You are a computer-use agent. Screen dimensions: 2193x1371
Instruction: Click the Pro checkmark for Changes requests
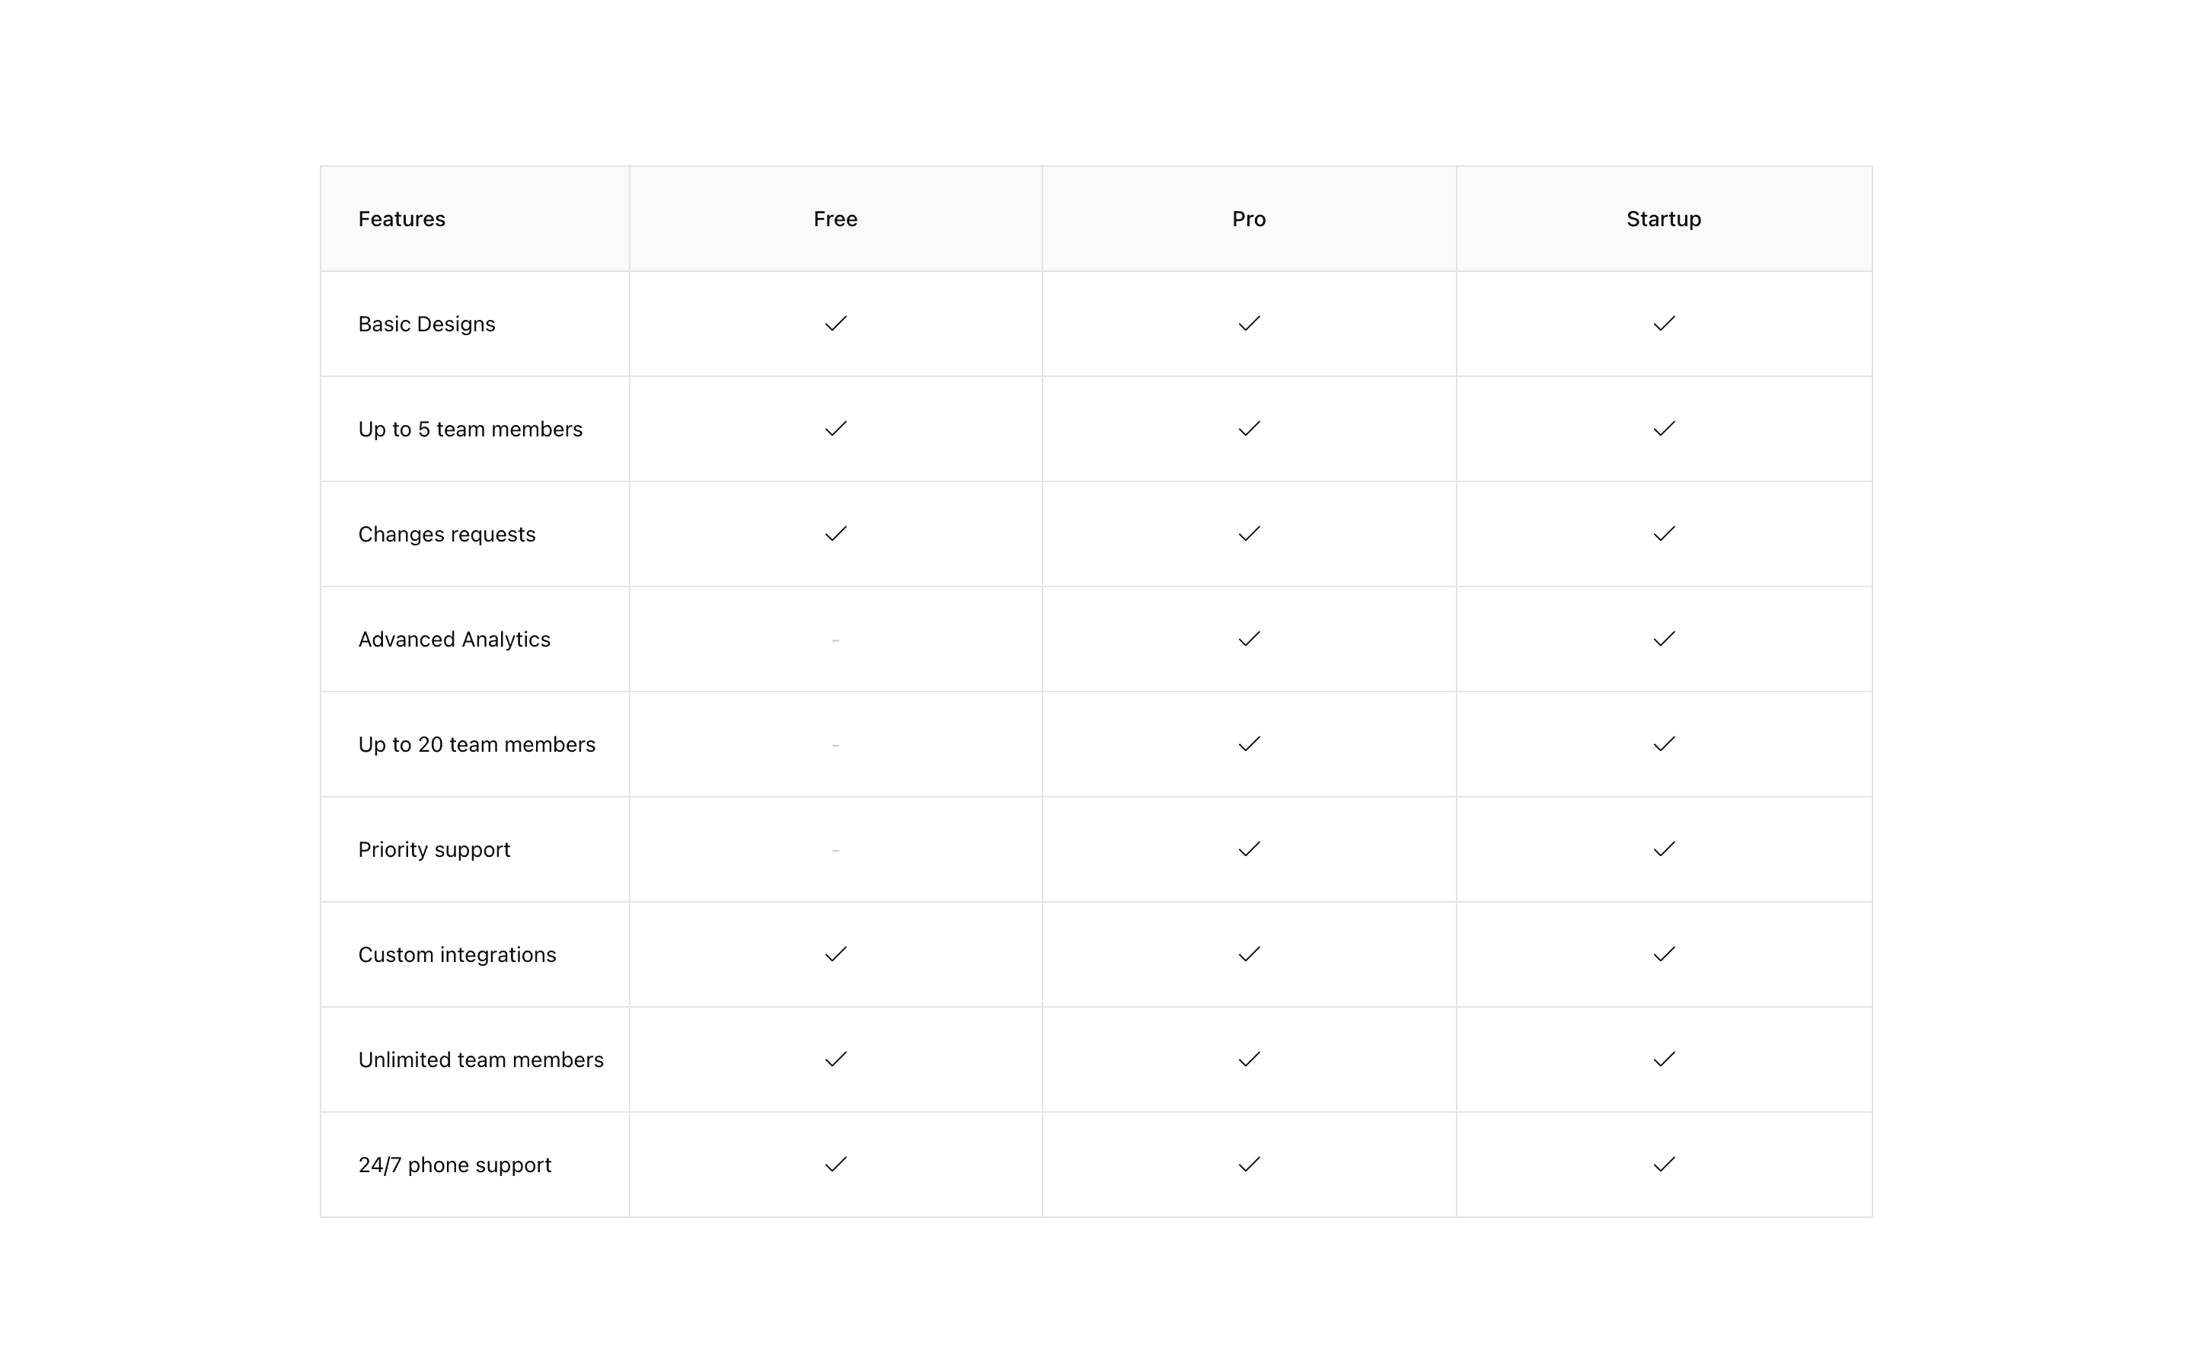(x=1249, y=534)
